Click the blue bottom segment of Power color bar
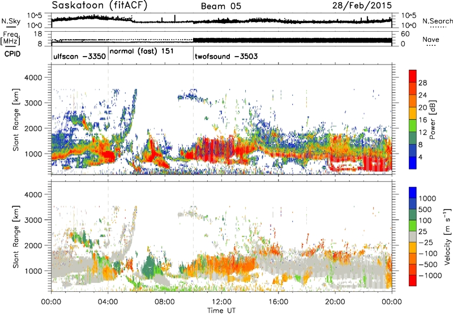Image resolution: width=453 pixels, height=314 pixels. (413, 163)
